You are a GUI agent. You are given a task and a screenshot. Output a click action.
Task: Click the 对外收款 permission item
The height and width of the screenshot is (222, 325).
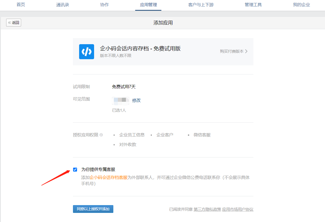click(x=128, y=145)
